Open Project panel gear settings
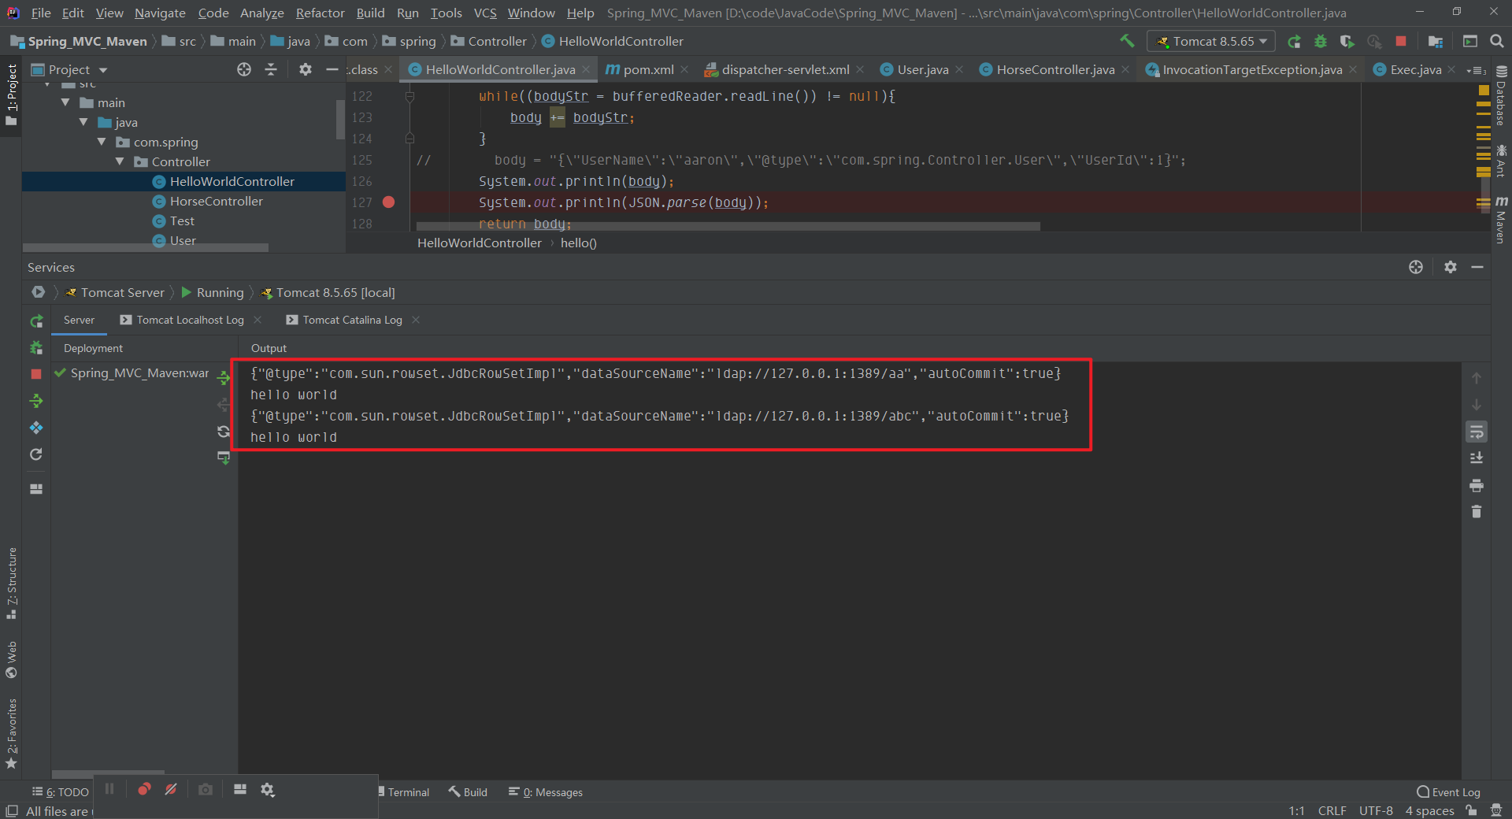Screen dimensions: 1512x819 click(x=306, y=69)
